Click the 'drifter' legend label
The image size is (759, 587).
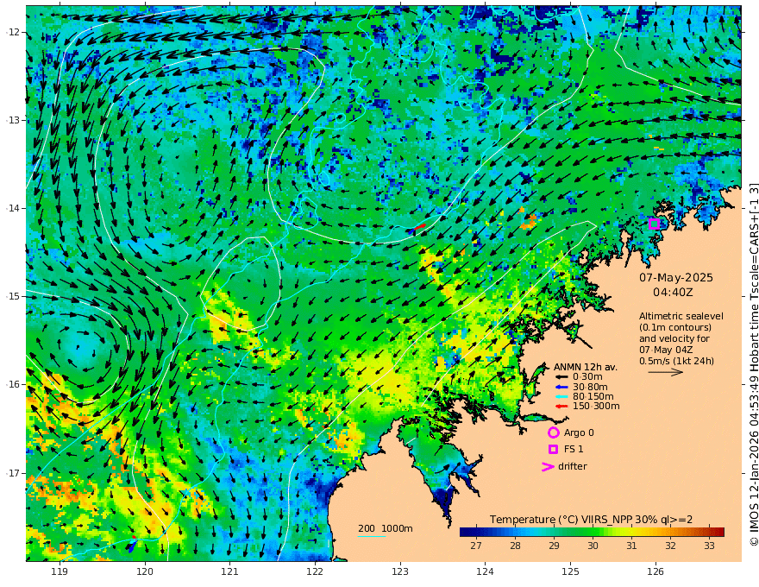[x=572, y=466]
